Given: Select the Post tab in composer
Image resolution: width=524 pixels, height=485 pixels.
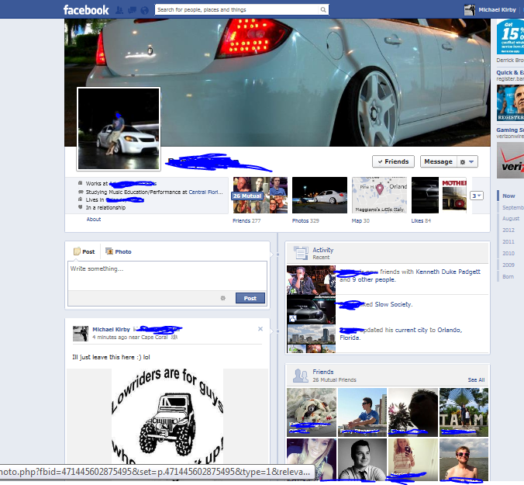Looking at the screenshot, I should [x=84, y=251].
